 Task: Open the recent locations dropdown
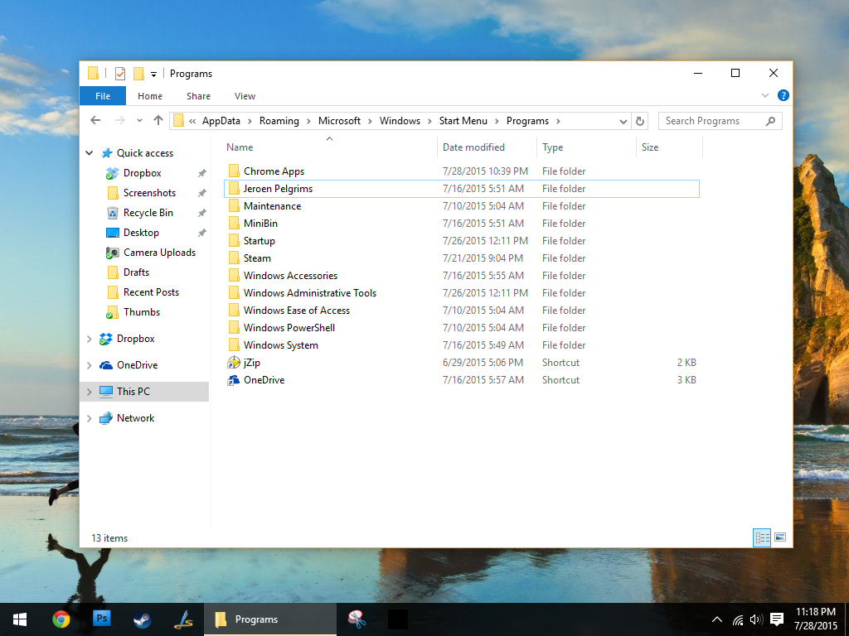point(139,121)
